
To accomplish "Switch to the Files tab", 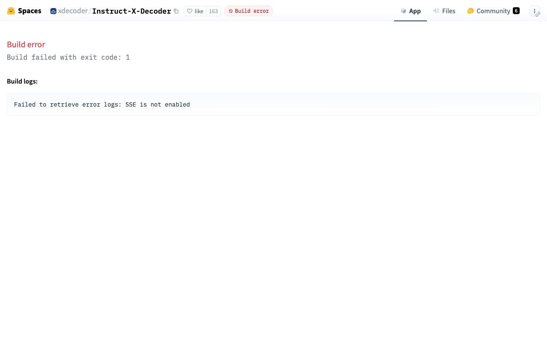I will pyautogui.click(x=448, y=11).
